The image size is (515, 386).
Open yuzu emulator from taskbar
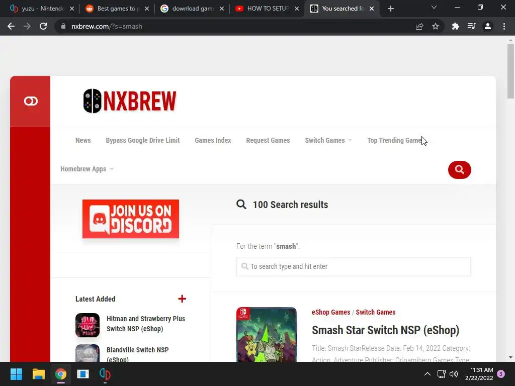(105, 374)
